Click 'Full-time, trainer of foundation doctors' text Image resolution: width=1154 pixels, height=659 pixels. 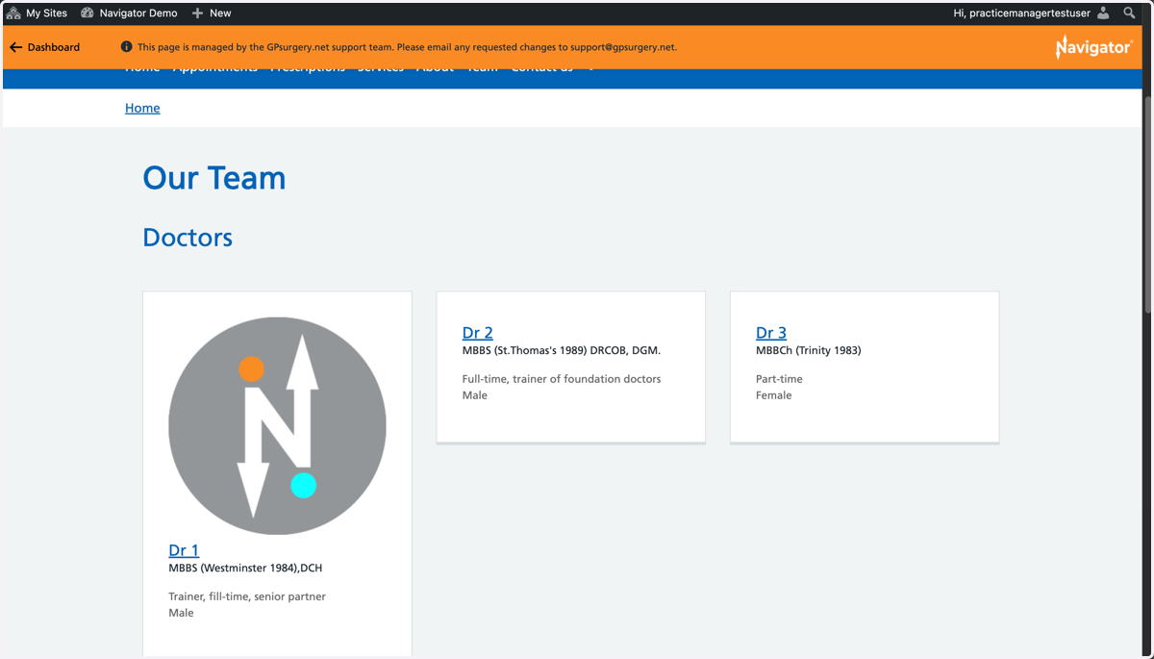point(562,379)
